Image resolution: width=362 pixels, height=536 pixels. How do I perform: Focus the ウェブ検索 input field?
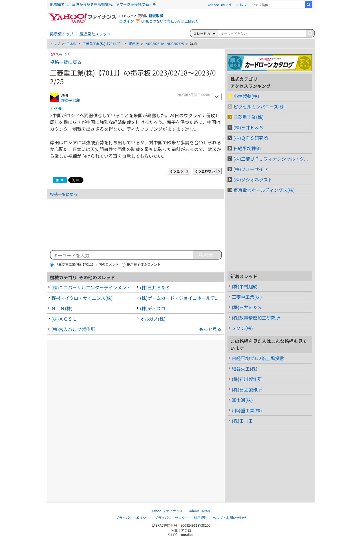point(278,5)
